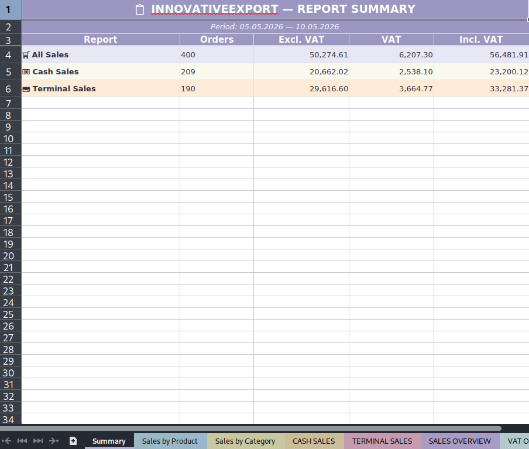Select row 20 header

pyautogui.click(x=11, y=256)
